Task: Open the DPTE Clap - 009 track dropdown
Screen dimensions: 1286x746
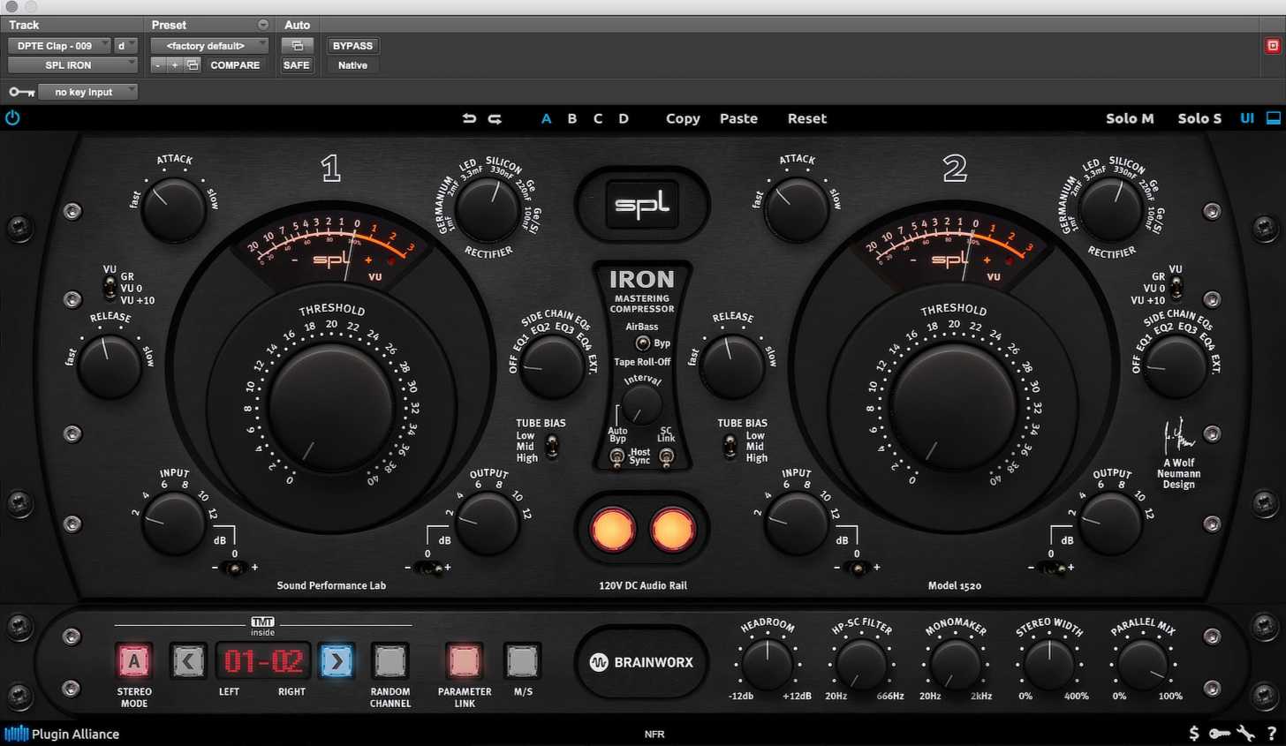Action: pyautogui.click(x=59, y=46)
